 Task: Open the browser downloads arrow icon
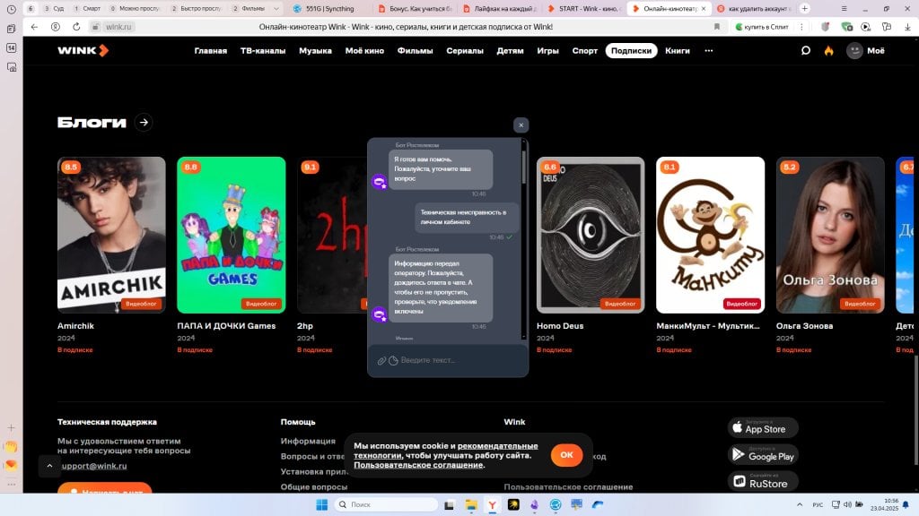point(907,27)
